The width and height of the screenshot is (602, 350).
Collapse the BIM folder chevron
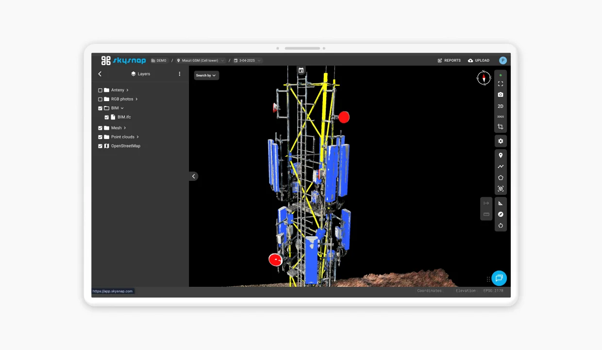122,108
